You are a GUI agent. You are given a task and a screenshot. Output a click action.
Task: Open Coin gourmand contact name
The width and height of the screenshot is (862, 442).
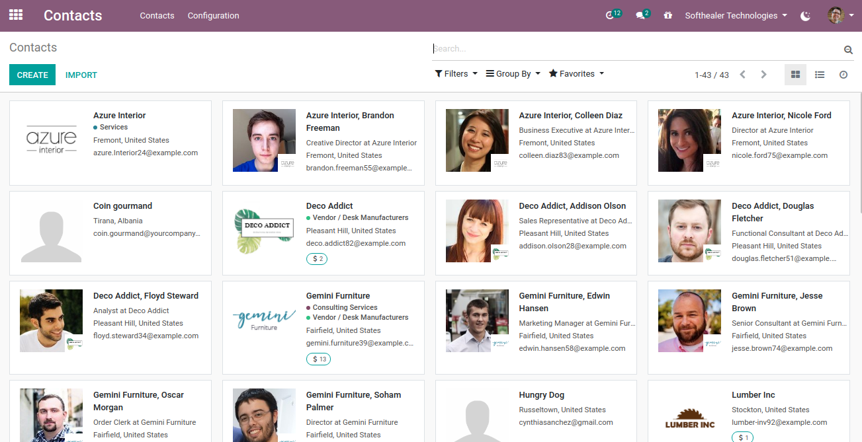122,205
